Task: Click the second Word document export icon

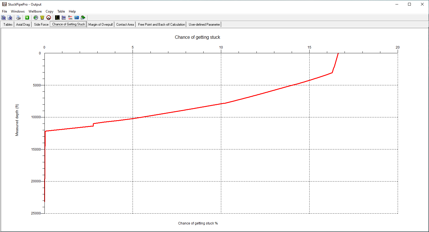Action: tap(10, 18)
